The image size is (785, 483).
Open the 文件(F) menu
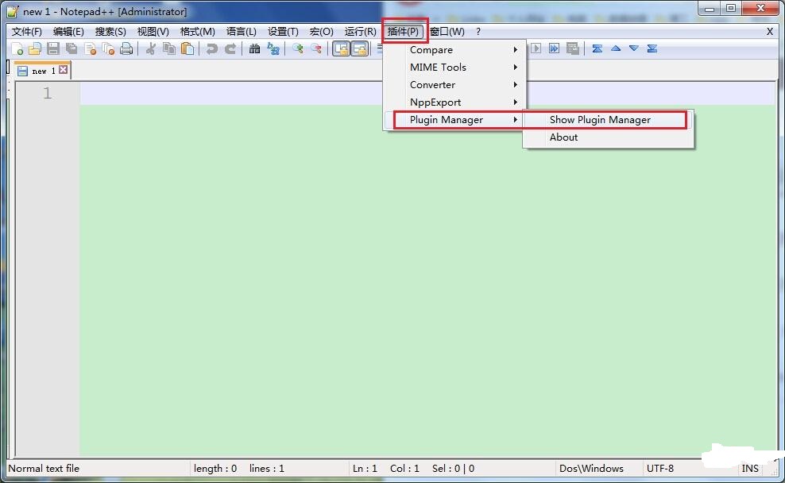point(27,32)
